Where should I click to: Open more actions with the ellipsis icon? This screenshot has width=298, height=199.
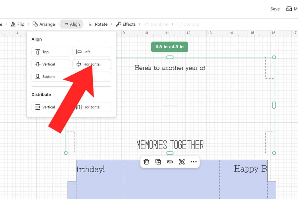click(194, 162)
